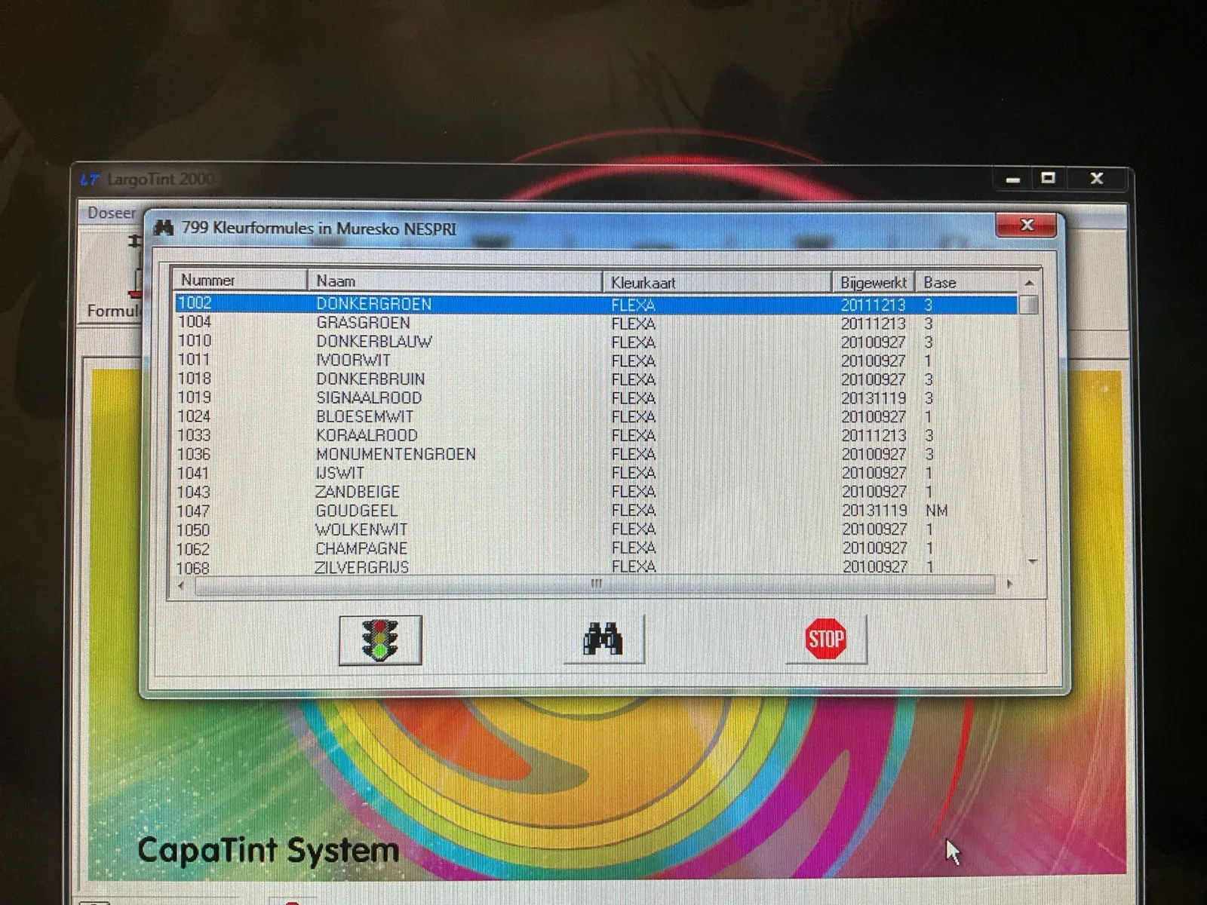Image resolution: width=1207 pixels, height=905 pixels.
Task: Click the NM base value of GOUDGEEL
Action: pos(936,511)
